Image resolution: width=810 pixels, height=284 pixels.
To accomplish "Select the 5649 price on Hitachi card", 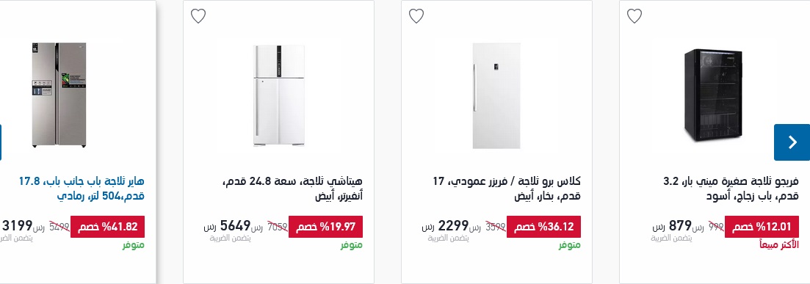I will click(x=235, y=225).
